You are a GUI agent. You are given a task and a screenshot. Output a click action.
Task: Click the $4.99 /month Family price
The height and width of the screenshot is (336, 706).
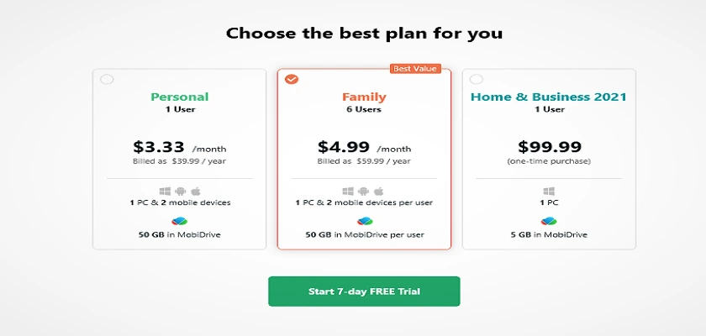(364, 147)
